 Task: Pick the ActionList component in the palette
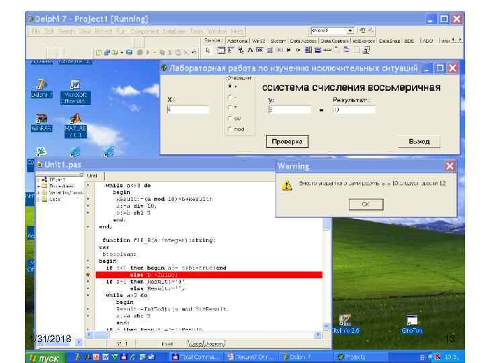tap(366, 50)
